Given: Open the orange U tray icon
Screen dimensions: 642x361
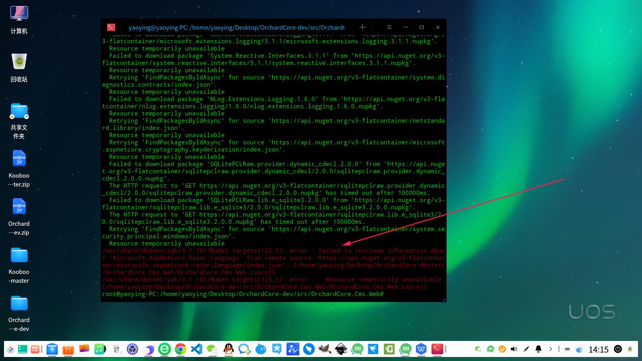Looking at the screenshot, I should (x=502, y=349).
